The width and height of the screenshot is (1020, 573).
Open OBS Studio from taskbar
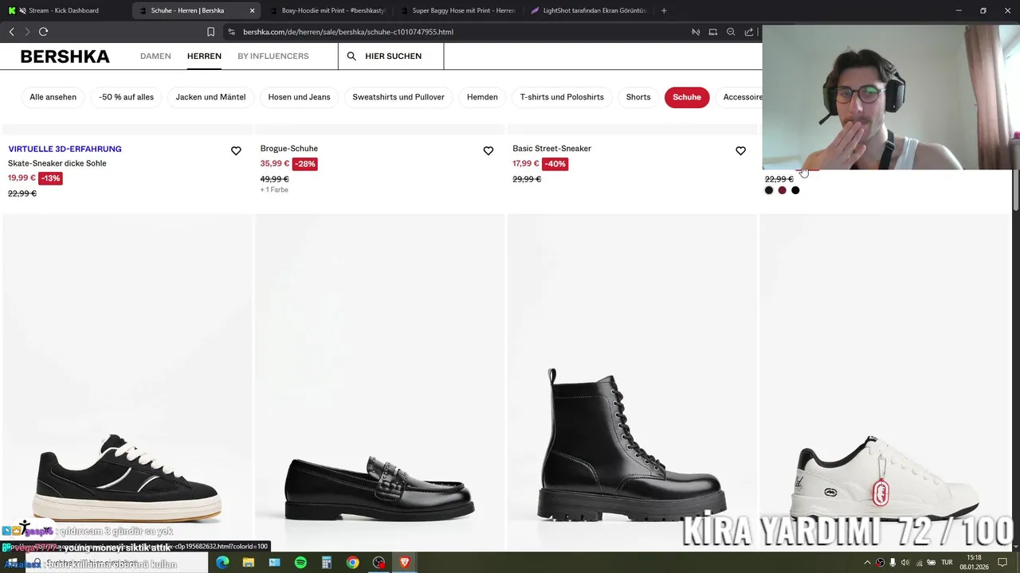click(379, 562)
